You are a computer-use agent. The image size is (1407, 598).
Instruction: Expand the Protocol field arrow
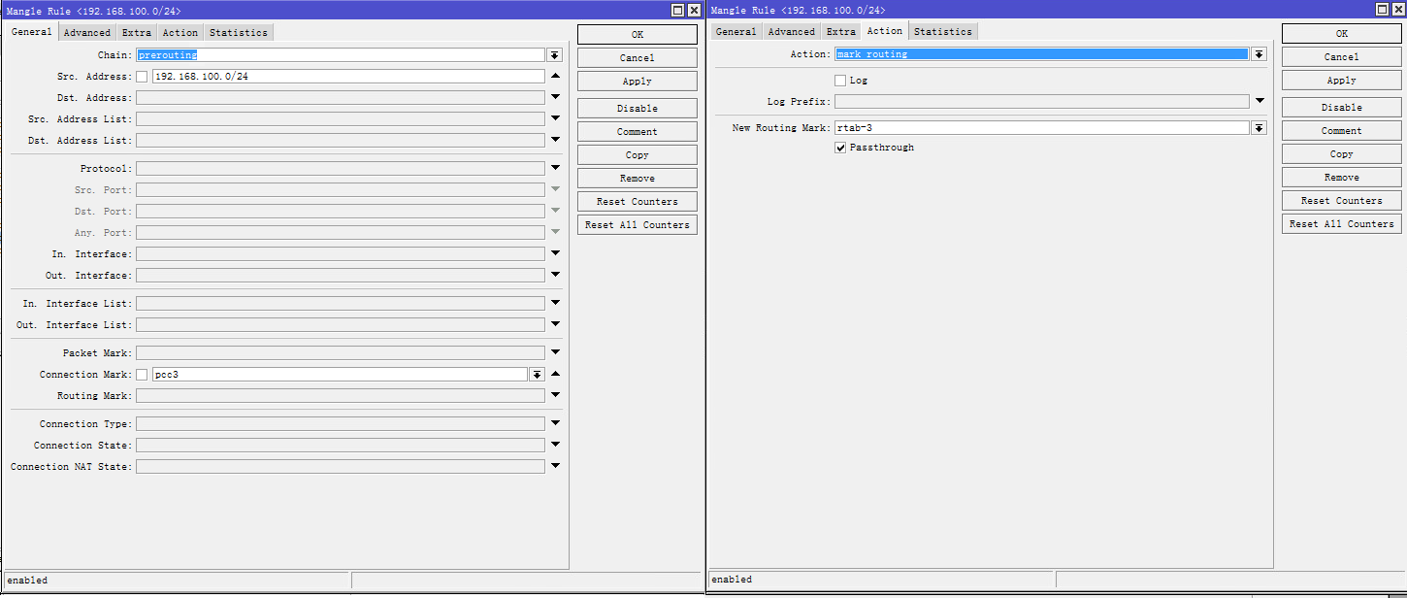(555, 168)
